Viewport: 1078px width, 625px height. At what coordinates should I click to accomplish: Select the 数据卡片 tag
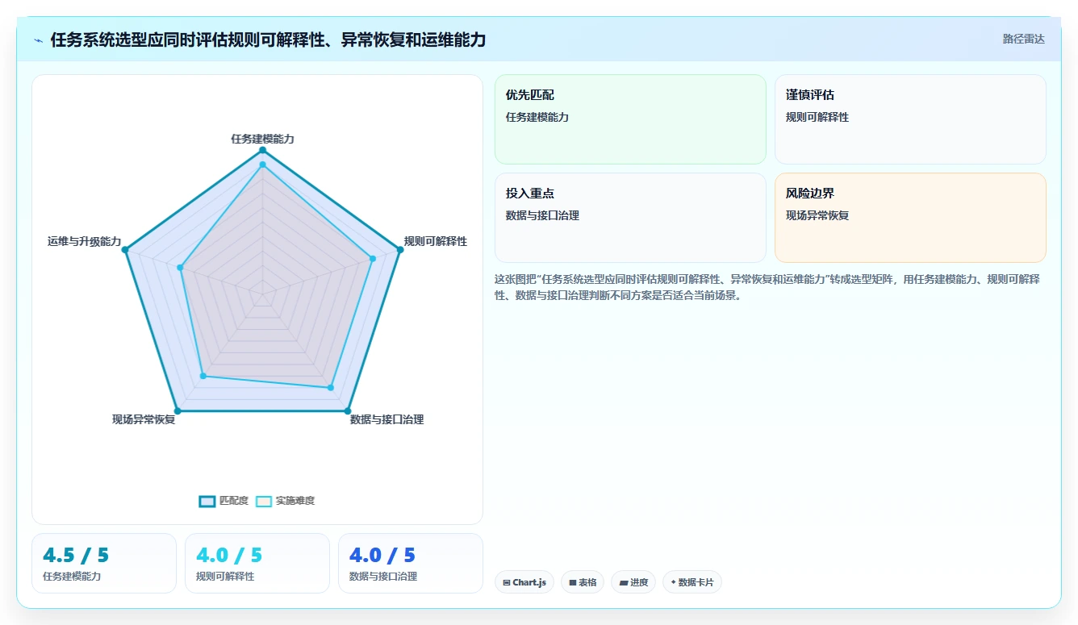coord(692,582)
